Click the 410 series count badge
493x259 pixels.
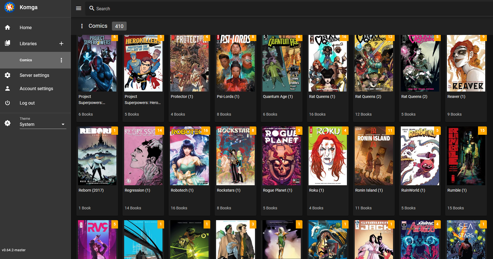pyautogui.click(x=119, y=26)
